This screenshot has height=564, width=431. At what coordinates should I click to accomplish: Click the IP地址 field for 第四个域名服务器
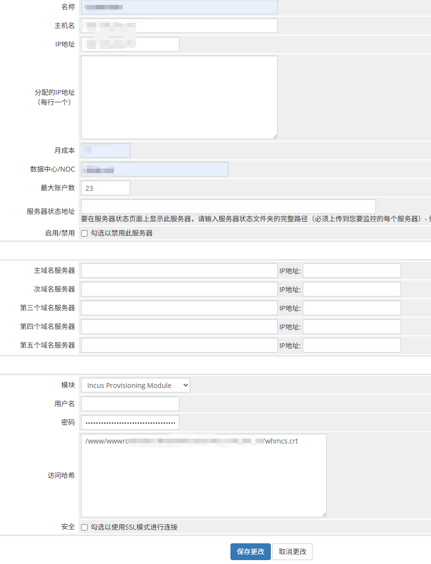pos(351,327)
